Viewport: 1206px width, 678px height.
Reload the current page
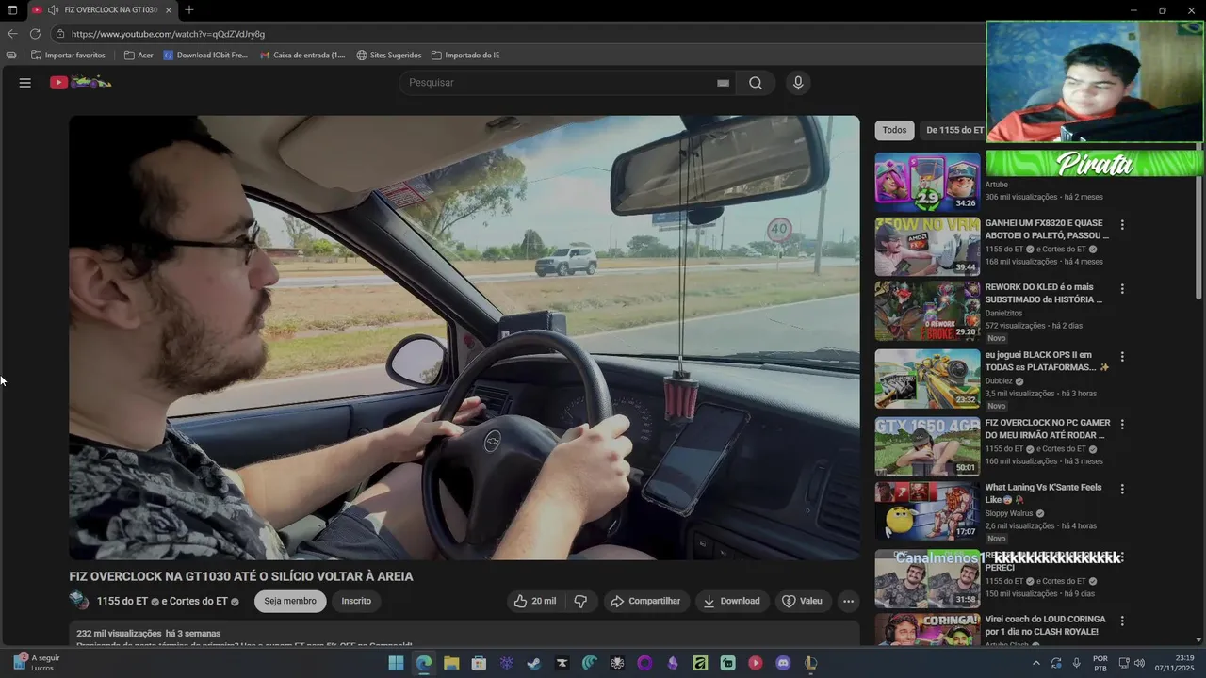pos(35,34)
